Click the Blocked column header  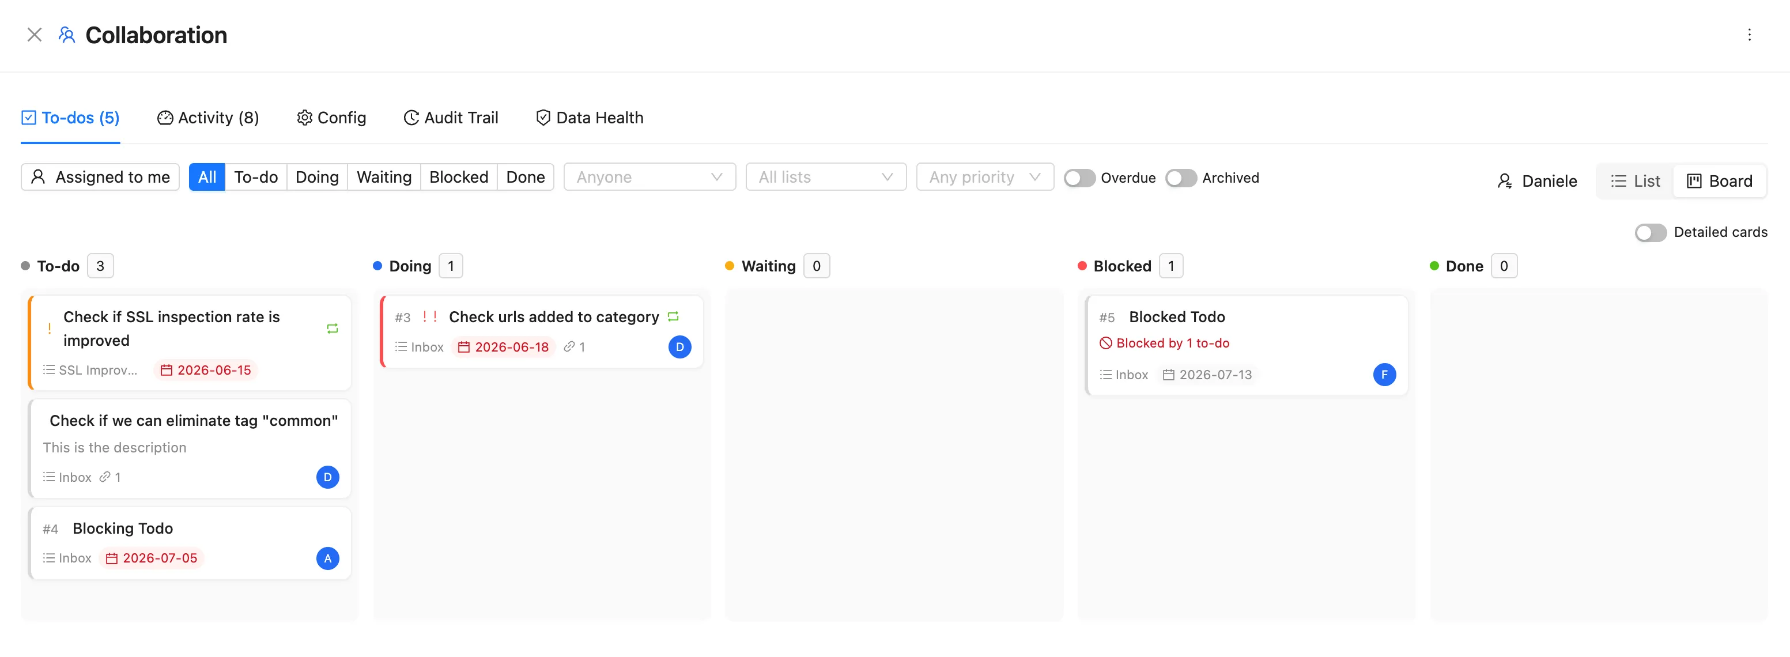(x=1121, y=266)
